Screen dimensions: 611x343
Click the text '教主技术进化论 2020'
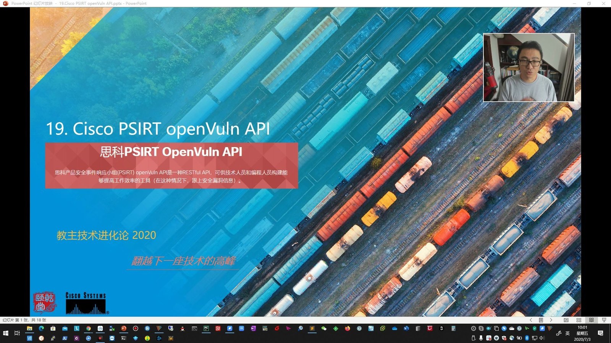(106, 235)
